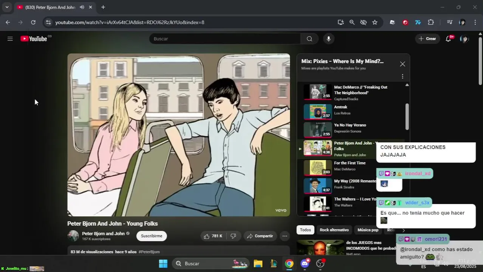Go back with the browser back arrow
483x272 pixels.
8,22
